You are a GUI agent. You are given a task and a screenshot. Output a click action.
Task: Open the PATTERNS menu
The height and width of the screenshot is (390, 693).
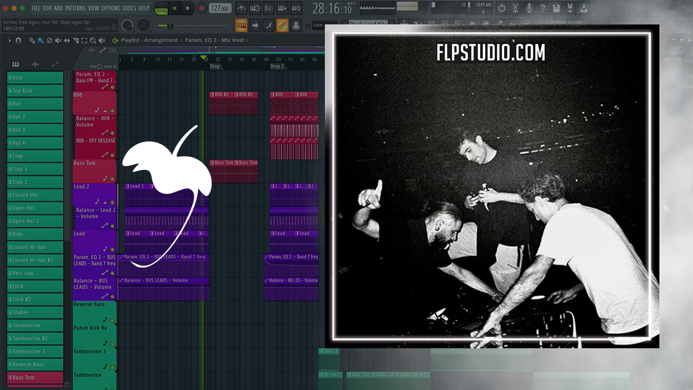75,8
